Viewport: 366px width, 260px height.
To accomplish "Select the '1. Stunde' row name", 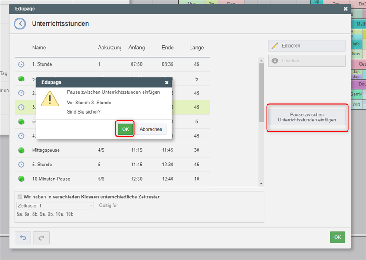I will click(42, 64).
